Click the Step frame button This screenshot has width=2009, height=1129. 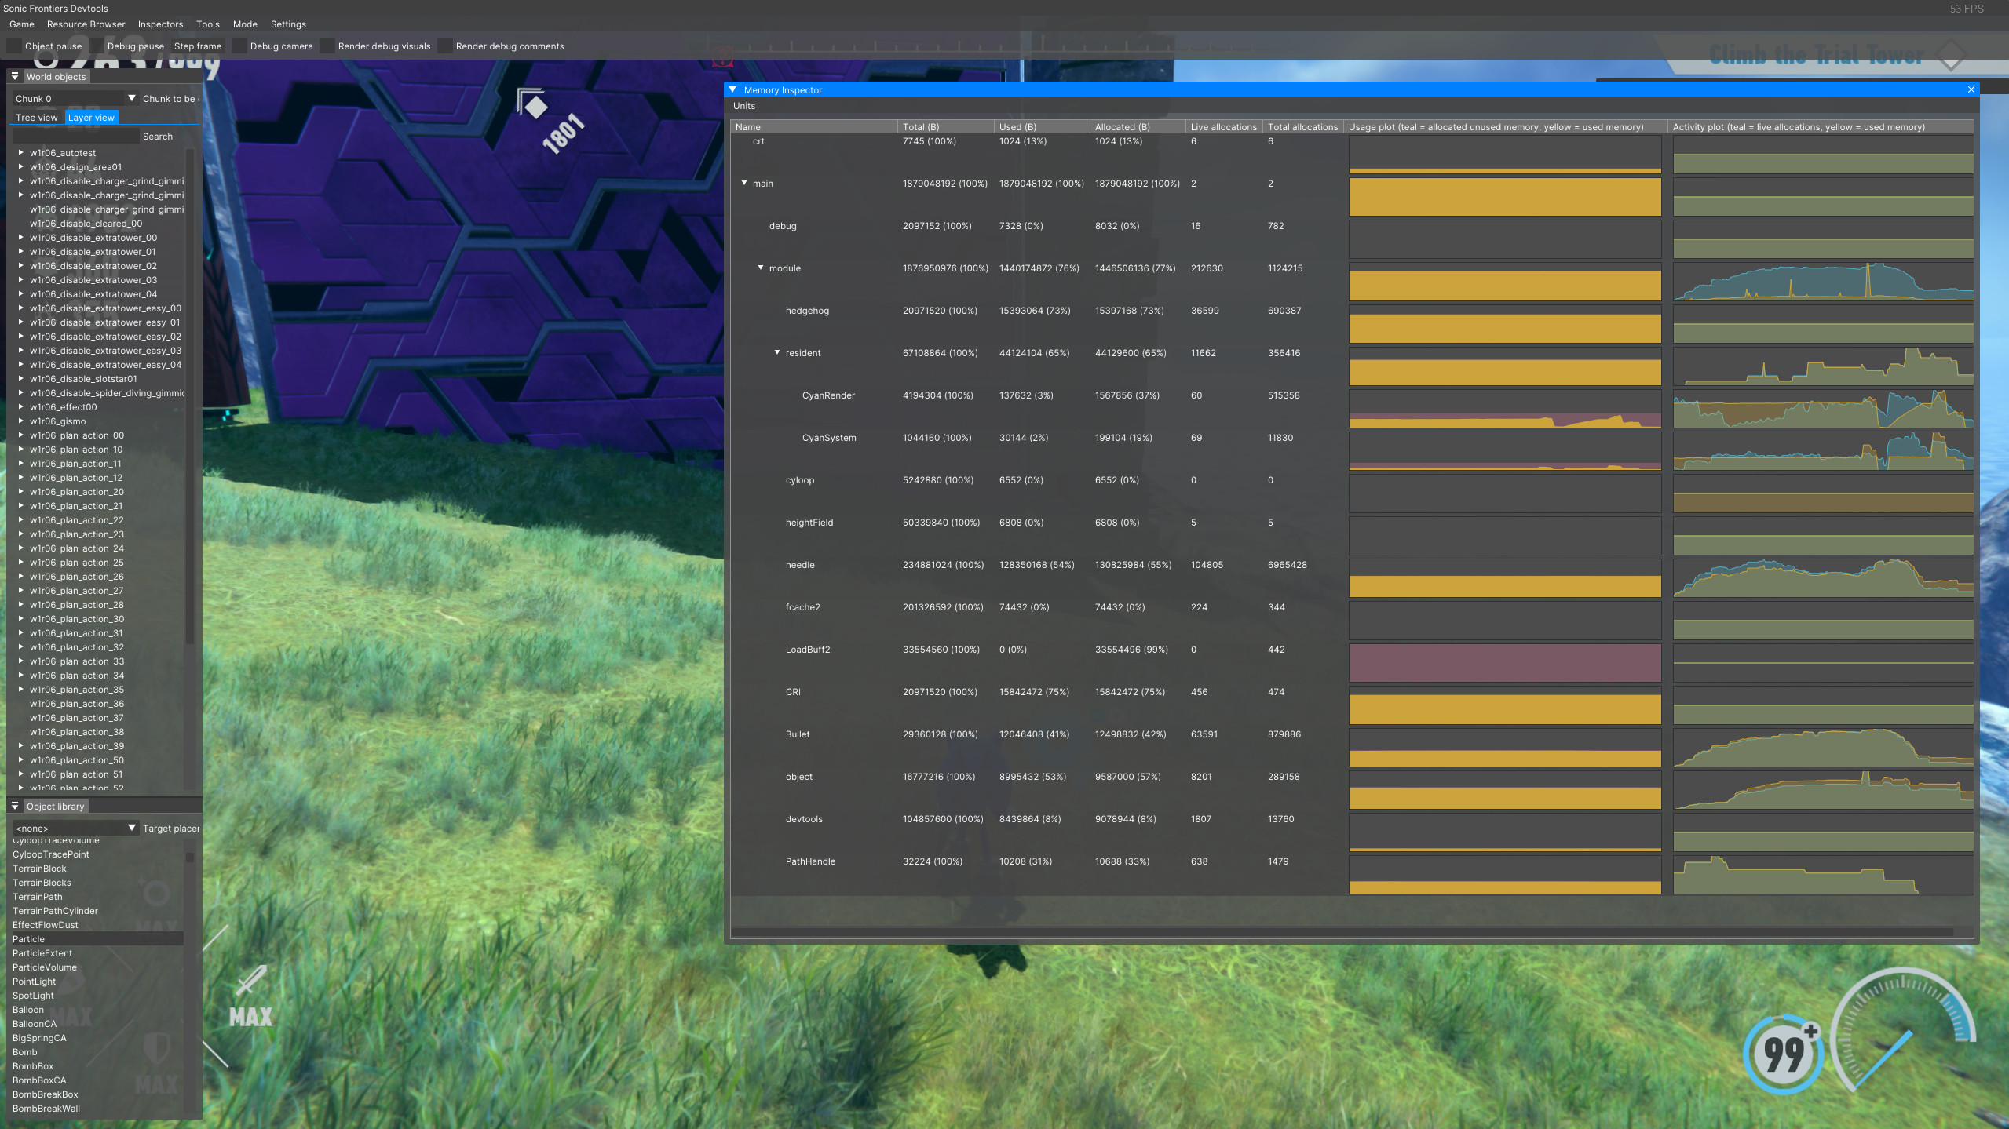click(198, 46)
